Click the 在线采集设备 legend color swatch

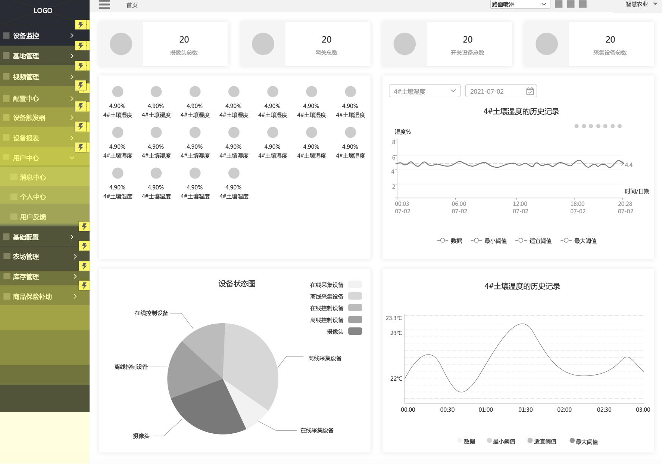[355, 285]
